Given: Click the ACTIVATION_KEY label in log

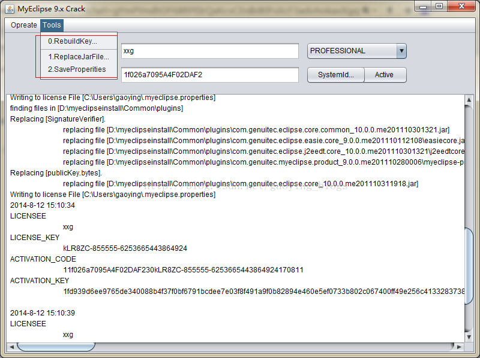Looking at the screenshot, I should point(40,280).
